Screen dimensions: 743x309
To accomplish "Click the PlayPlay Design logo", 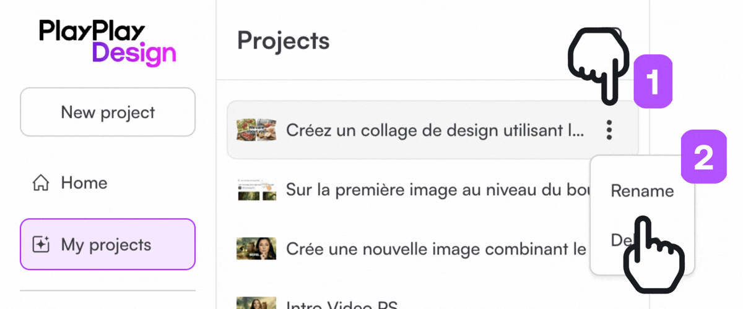I will [x=107, y=42].
